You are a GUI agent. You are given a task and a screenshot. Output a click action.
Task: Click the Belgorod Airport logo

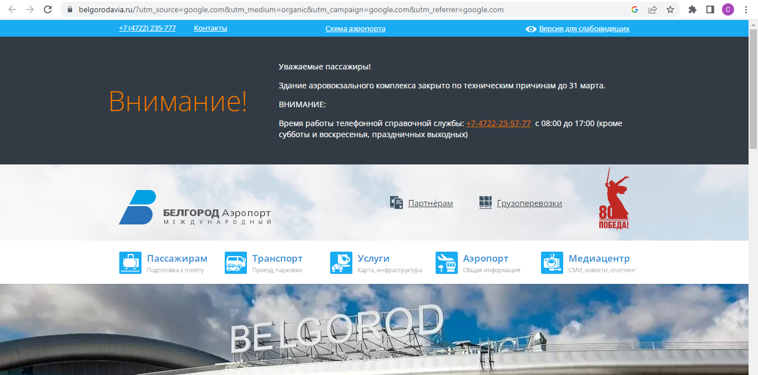click(195, 207)
